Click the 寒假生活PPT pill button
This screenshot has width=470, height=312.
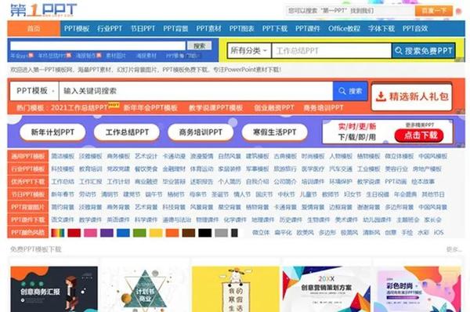[x=275, y=132]
